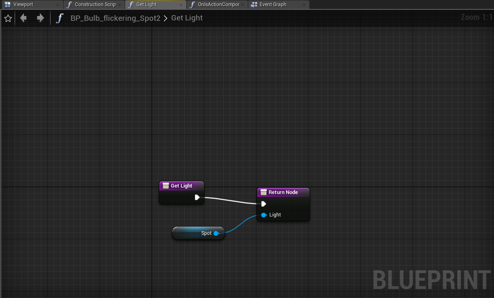Click Return Node's execution input pin

tap(264, 204)
